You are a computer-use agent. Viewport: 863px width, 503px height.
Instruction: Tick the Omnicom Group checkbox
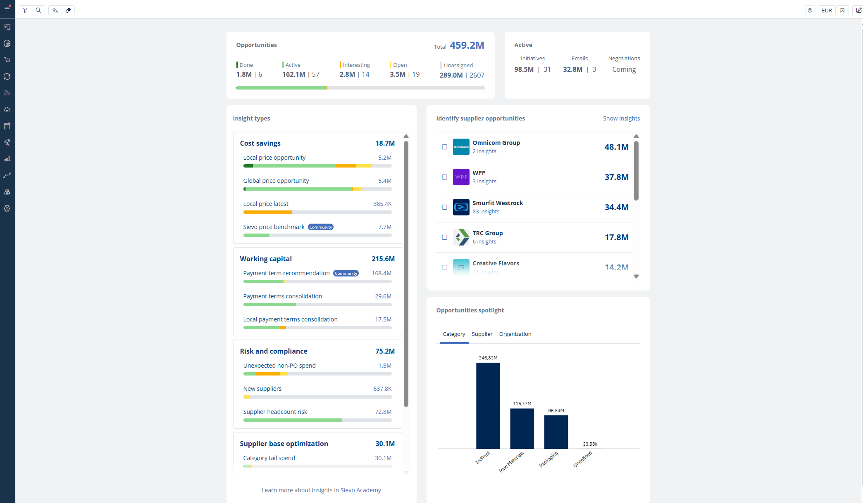tap(444, 147)
